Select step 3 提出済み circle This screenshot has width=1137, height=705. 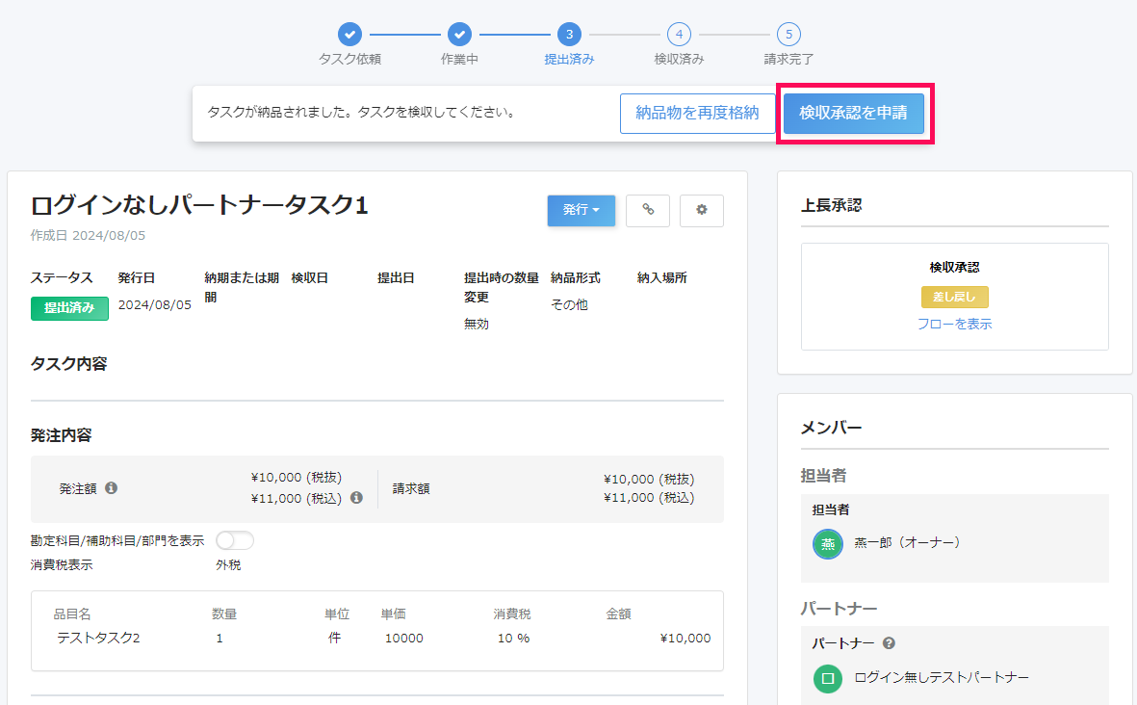tap(569, 34)
